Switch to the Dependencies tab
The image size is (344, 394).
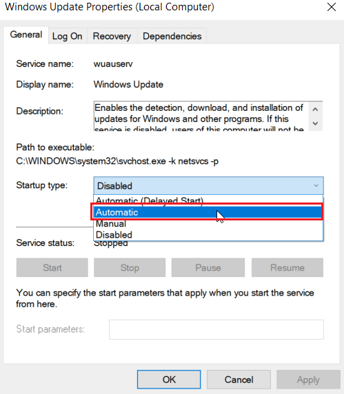coord(172,37)
